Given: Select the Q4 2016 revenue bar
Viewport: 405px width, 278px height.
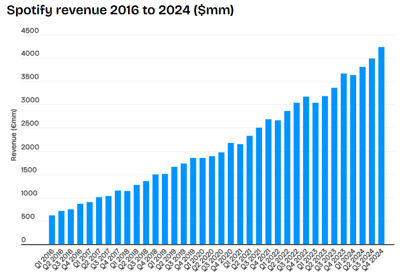Looking at the screenshot, I should pos(80,224).
